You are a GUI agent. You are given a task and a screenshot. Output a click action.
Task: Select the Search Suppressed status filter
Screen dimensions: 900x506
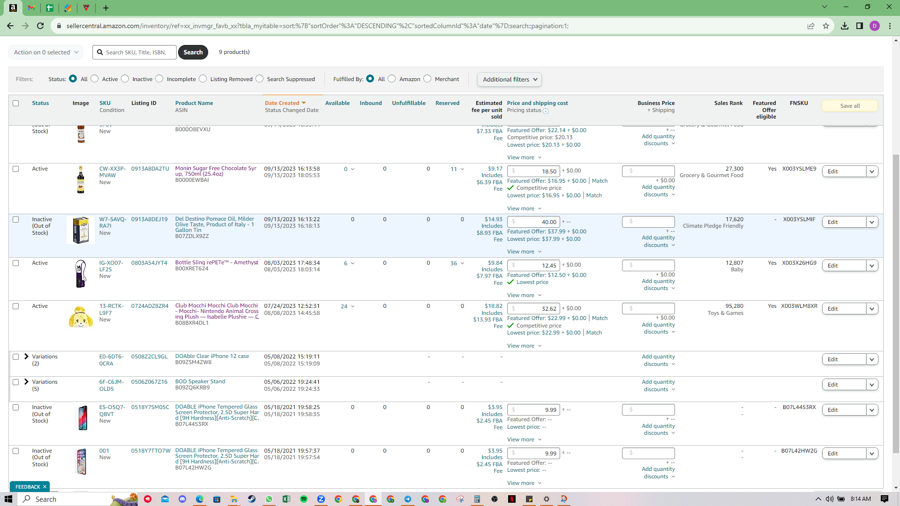click(x=260, y=79)
